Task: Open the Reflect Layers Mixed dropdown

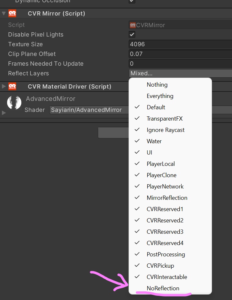Action: (180, 73)
